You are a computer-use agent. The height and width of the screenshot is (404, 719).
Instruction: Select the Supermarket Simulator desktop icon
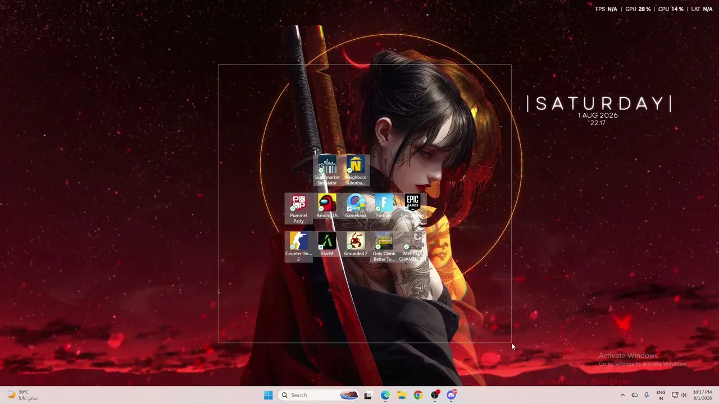tap(327, 171)
